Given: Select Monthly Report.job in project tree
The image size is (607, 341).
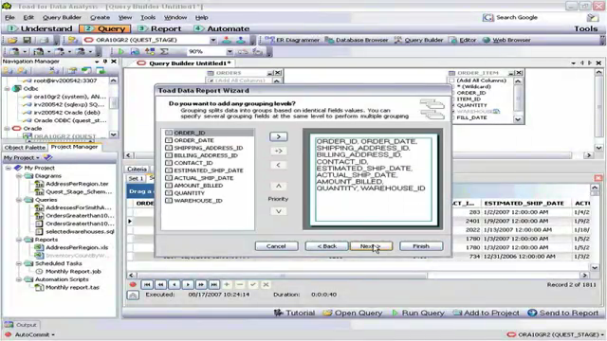Looking at the screenshot, I should (73, 272).
